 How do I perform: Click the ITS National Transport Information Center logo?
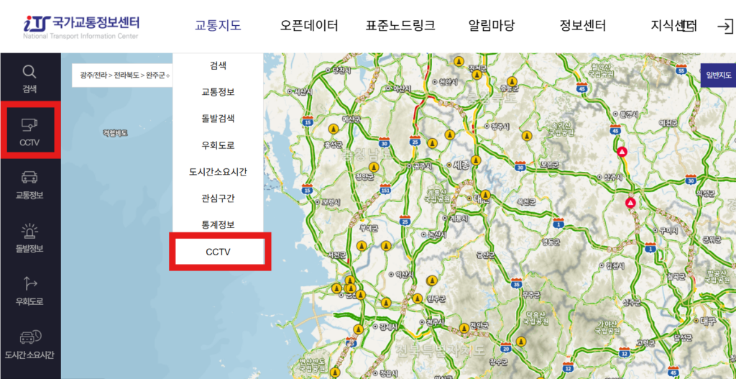coord(80,26)
